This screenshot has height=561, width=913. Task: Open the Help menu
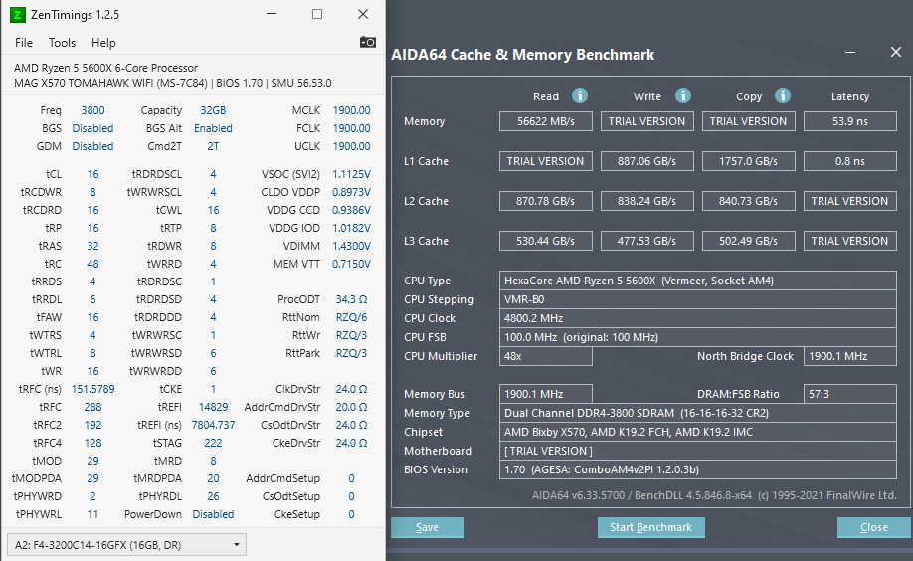[103, 43]
